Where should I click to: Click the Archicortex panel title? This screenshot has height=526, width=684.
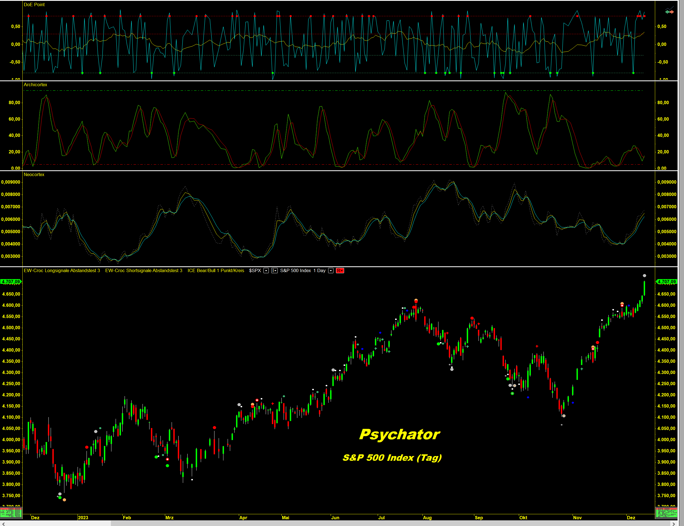click(x=35, y=85)
